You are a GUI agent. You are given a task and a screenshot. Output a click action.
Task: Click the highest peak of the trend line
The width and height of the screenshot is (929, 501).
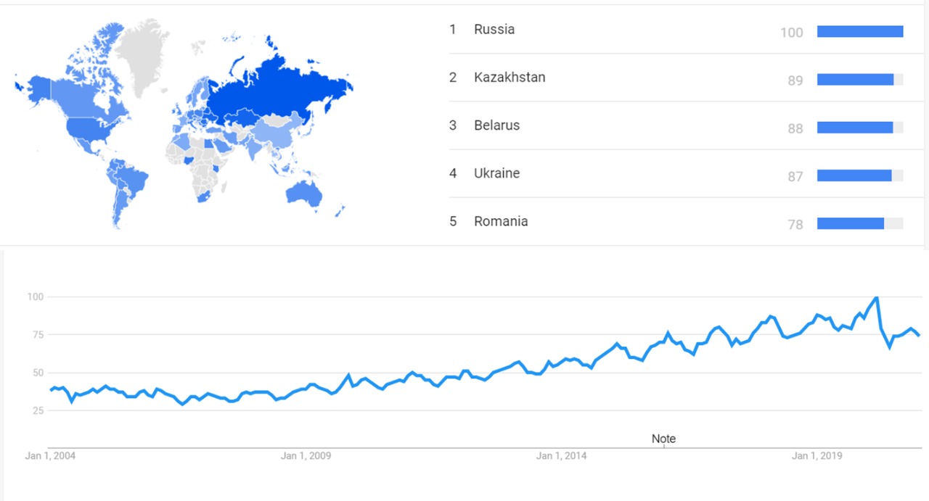[x=877, y=297]
